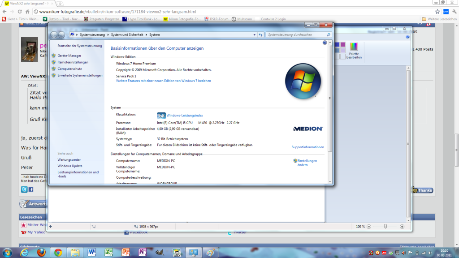Open Geräte-Manager in the System sidebar
The width and height of the screenshot is (459, 258).
pyautogui.click(x=69, y=56)
